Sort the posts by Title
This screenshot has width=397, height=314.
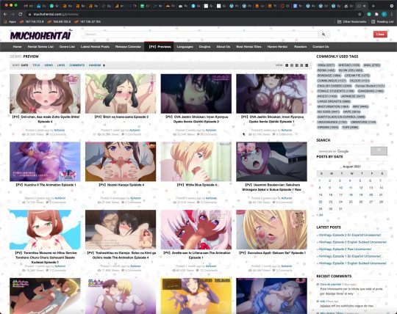[36, 65]
